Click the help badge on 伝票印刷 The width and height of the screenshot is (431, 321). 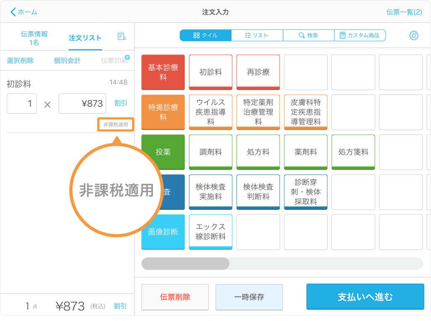click(127, 57)
